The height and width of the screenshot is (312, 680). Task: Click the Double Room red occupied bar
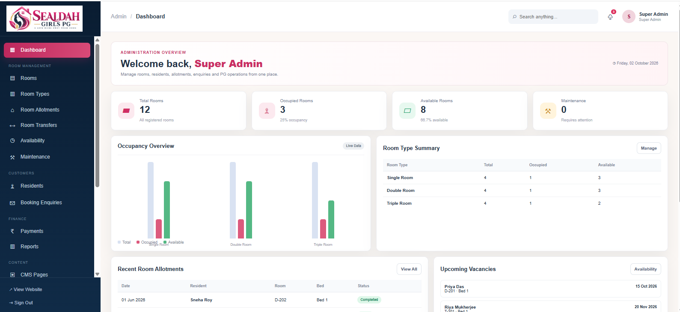tap(241, 229)
